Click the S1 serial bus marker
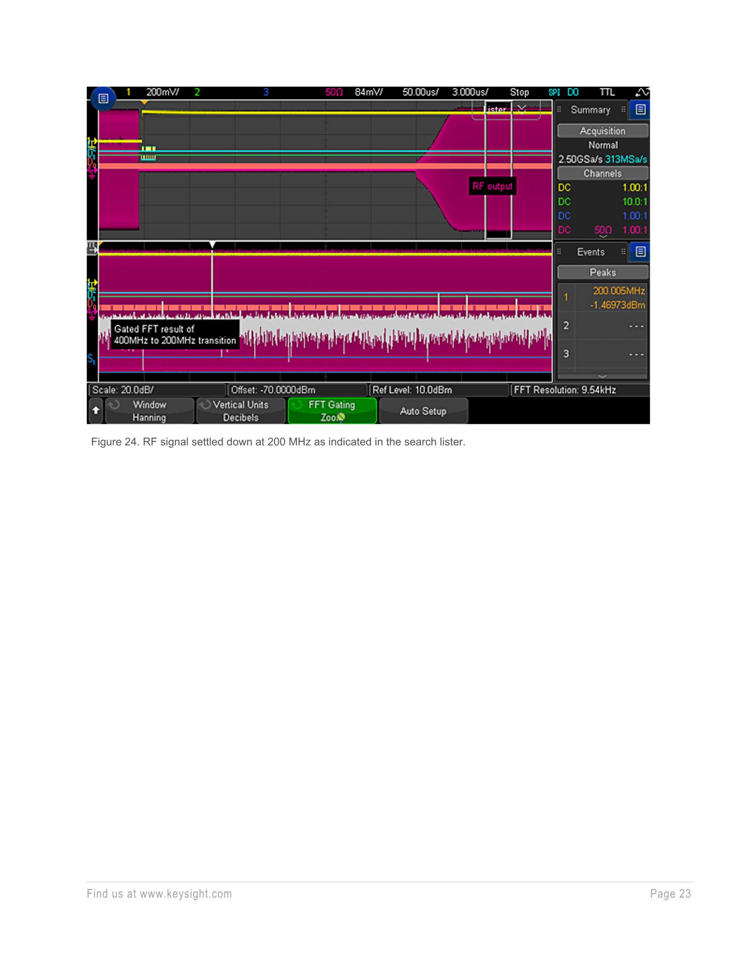The height and width of the screenshot is (953, 737). coord(91,359)
